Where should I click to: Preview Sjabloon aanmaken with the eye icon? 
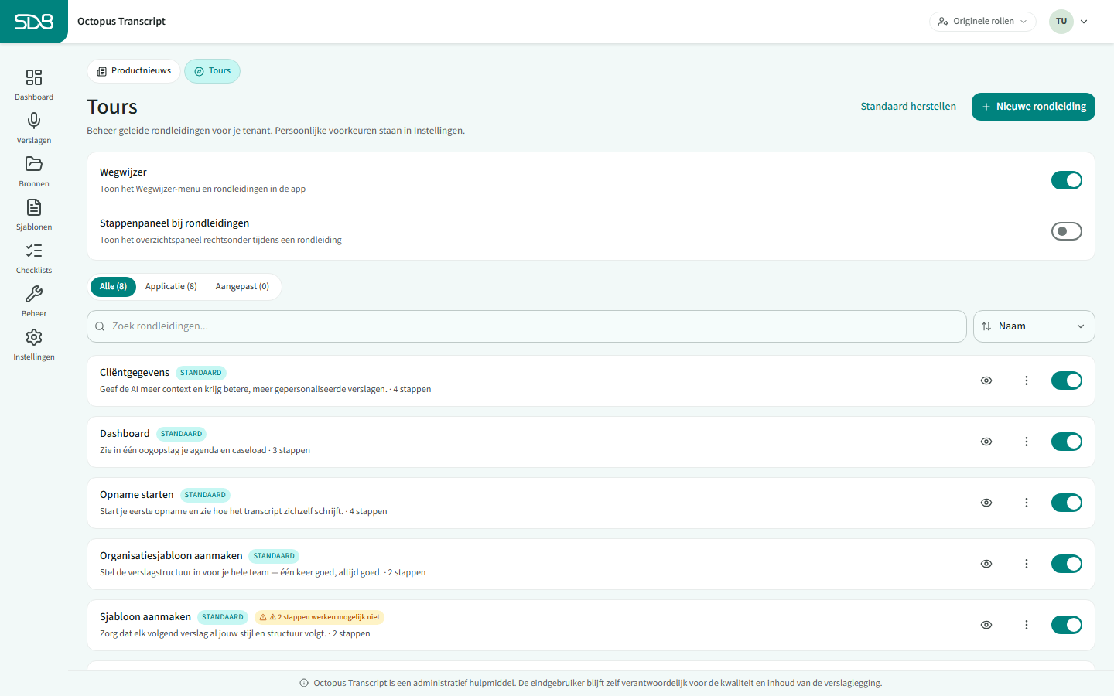point(986,625)
